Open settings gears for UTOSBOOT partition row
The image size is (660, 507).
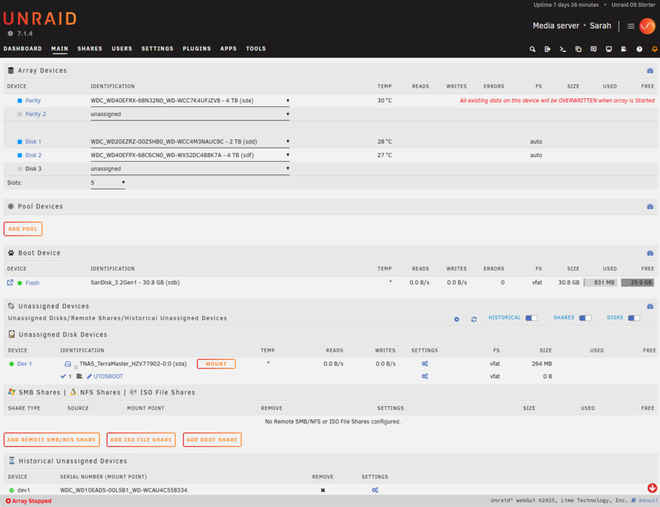(424, 376)
